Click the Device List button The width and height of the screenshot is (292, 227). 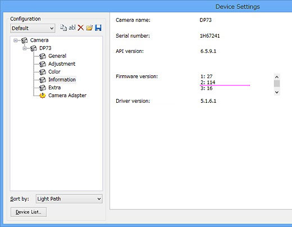29,212
